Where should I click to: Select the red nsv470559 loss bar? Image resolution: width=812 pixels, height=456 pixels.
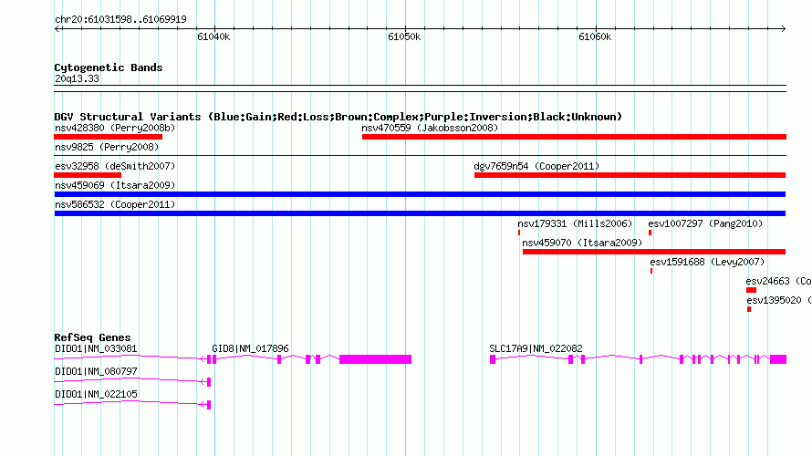pos(574,137)
